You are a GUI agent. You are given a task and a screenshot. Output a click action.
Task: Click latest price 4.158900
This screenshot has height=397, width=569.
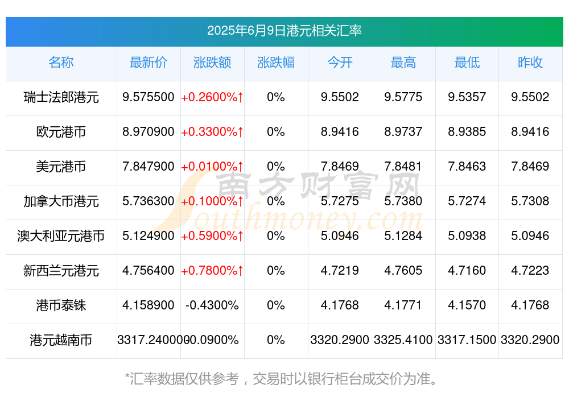click(x=149, y=305)
